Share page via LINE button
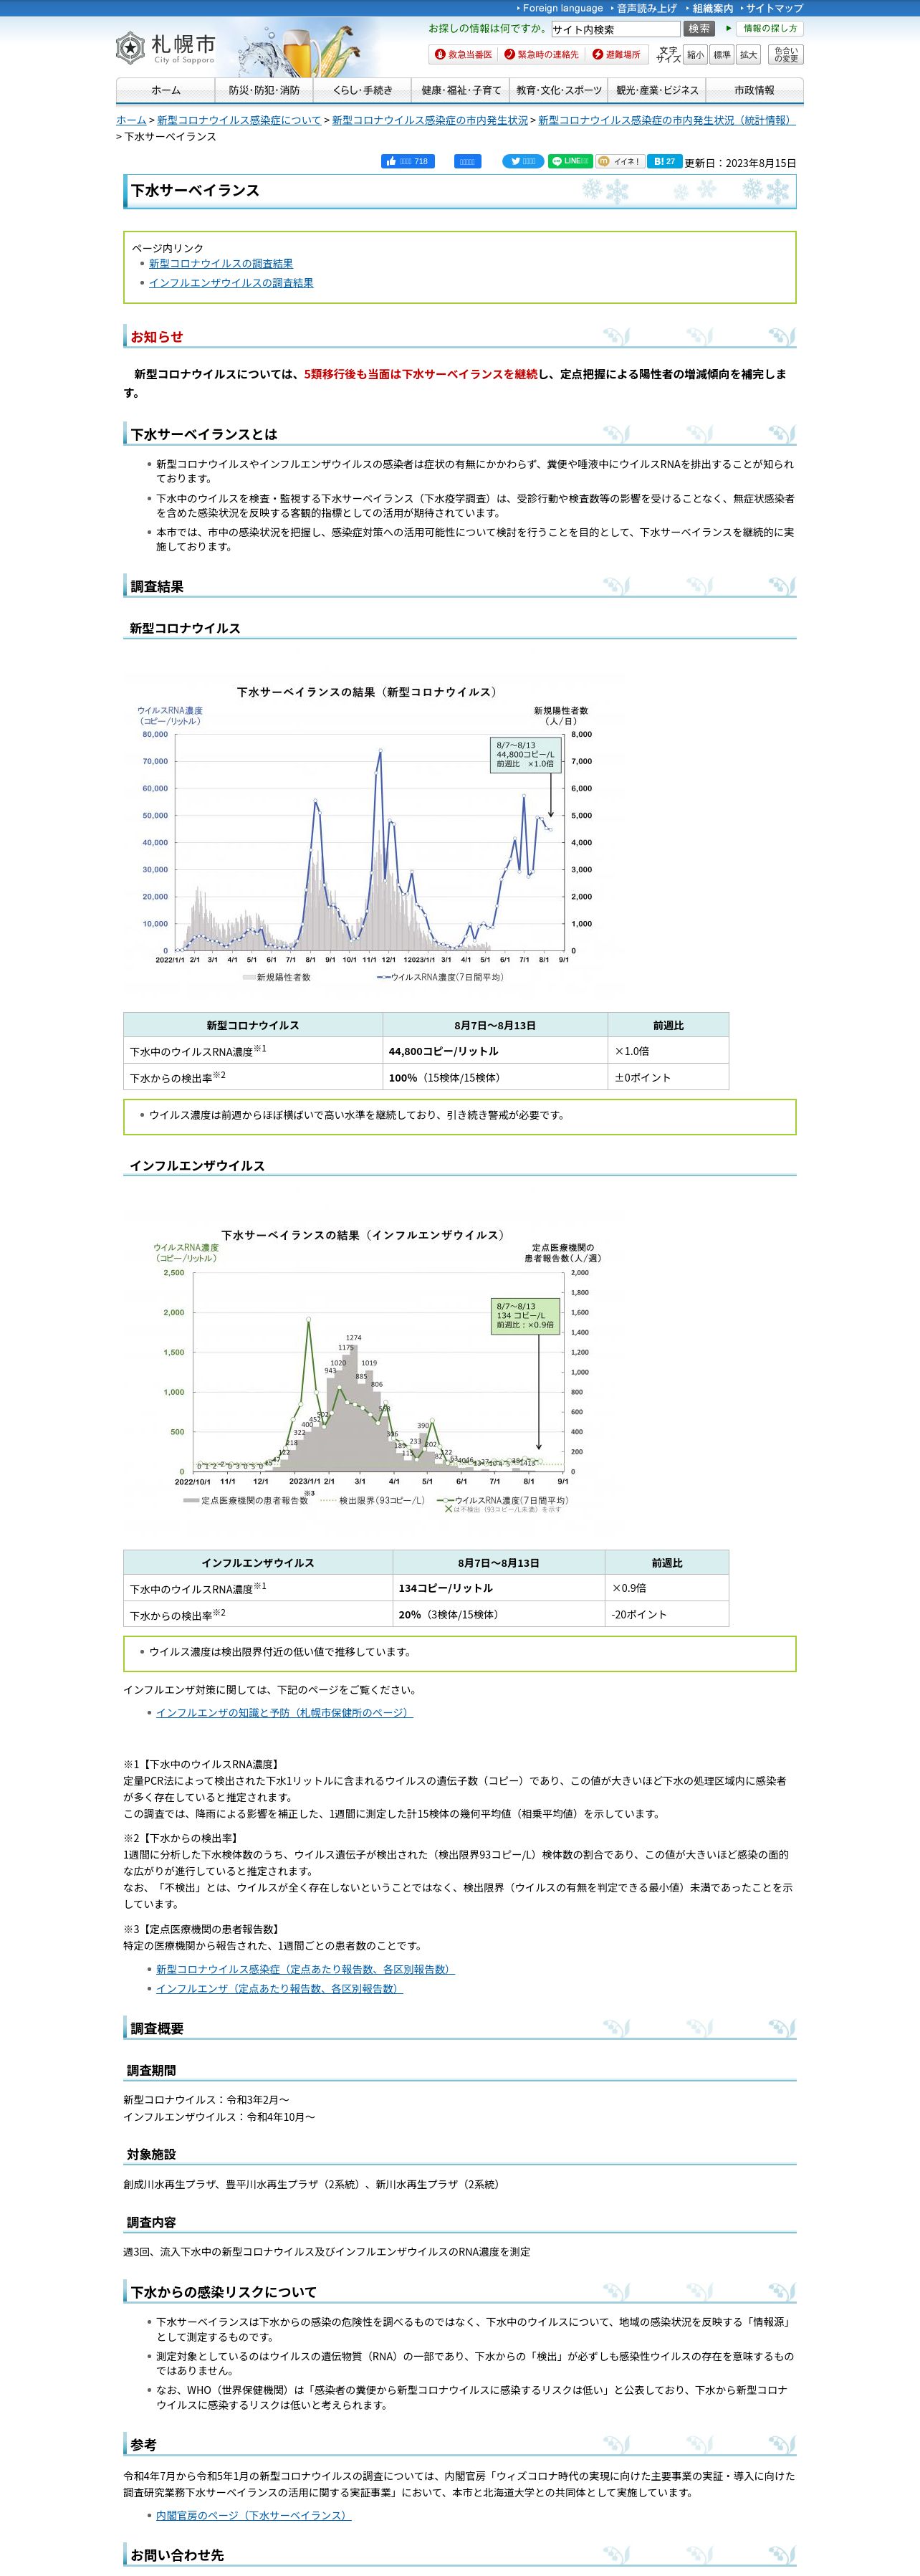 tap(570, 161)
